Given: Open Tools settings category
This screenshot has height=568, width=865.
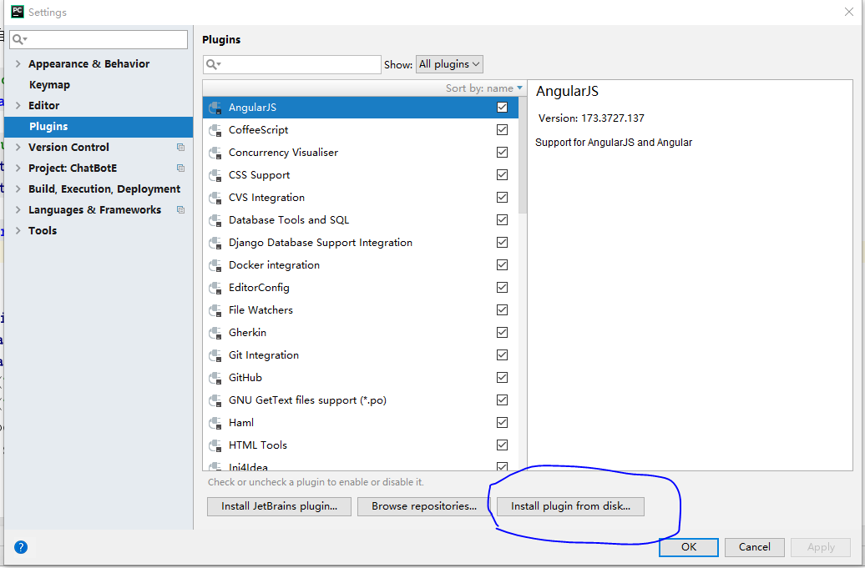Looking at the screenshot, I should (x=43, y=231).
